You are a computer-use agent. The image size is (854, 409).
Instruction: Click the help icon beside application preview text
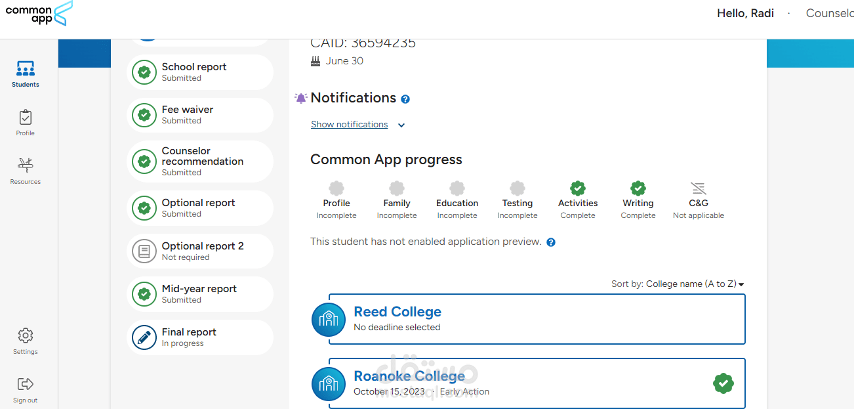pos(551,242)
